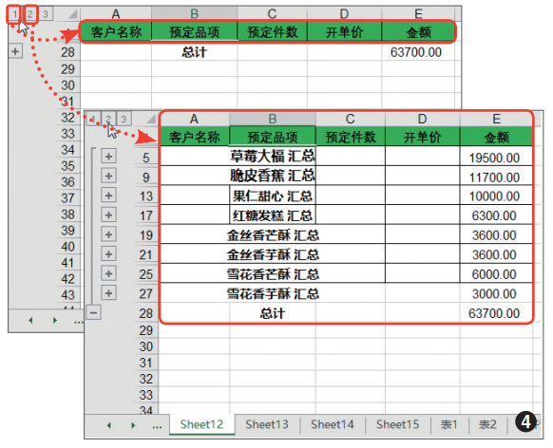
Task: Collapse the 总计 outline group at row 28
Action: (93, 312)
